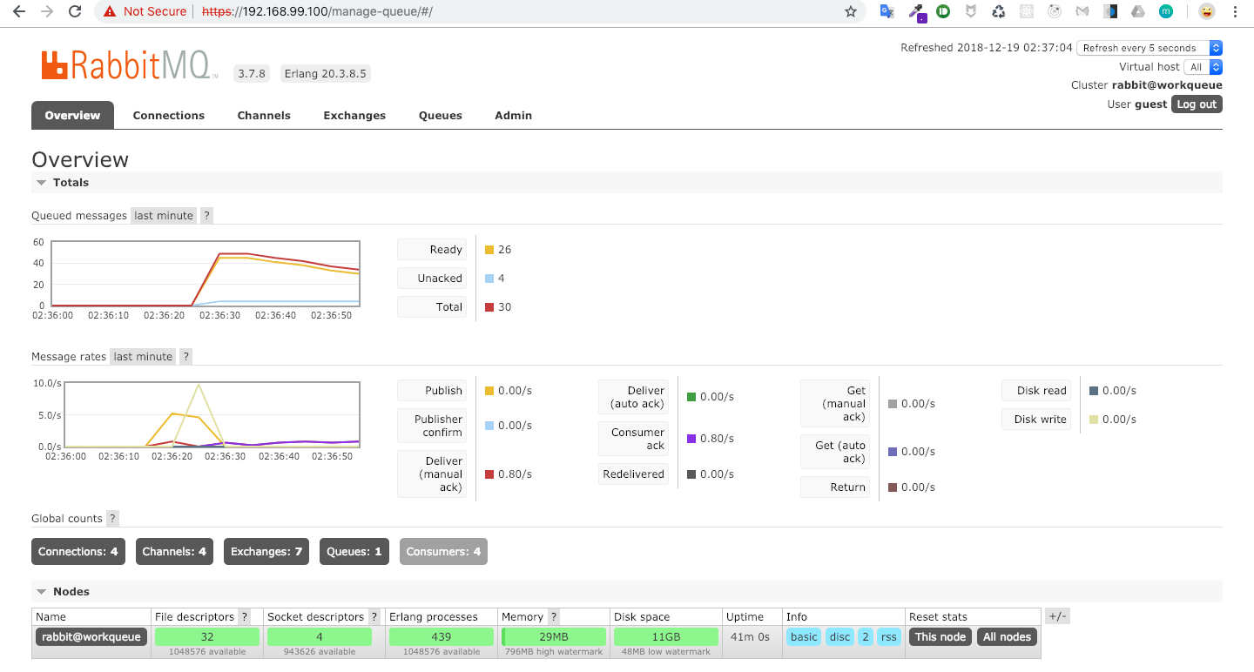Click the 'rss' info tag

click(x=889, y=636)
